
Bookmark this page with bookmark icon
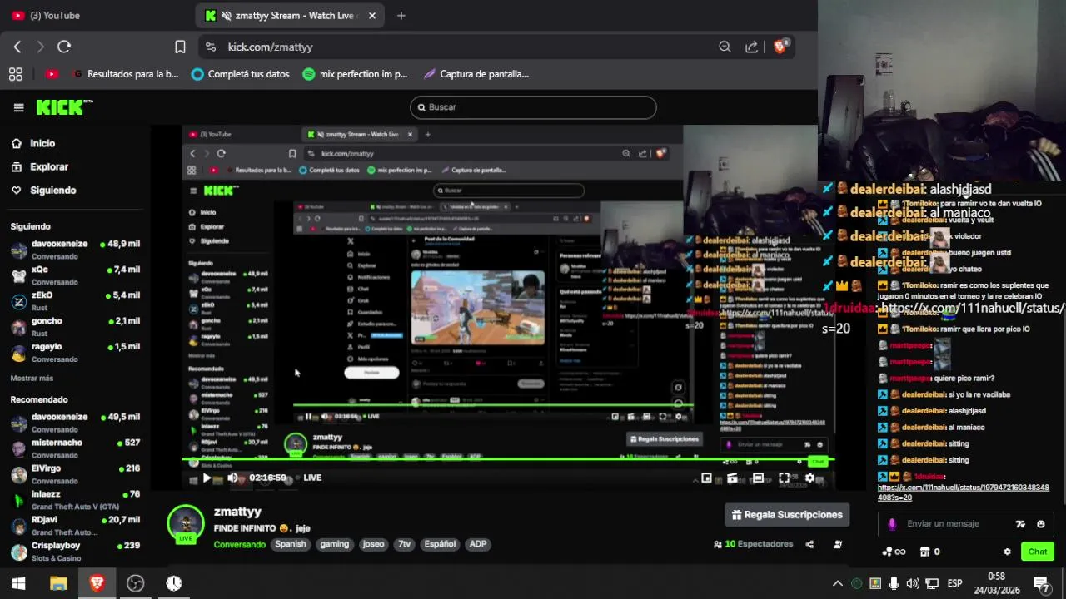(180, 47)
